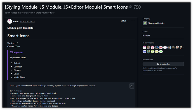This screenshot has height=110, width=193.
Task: Click the 'Climate' list item
Action: [17, 70]
